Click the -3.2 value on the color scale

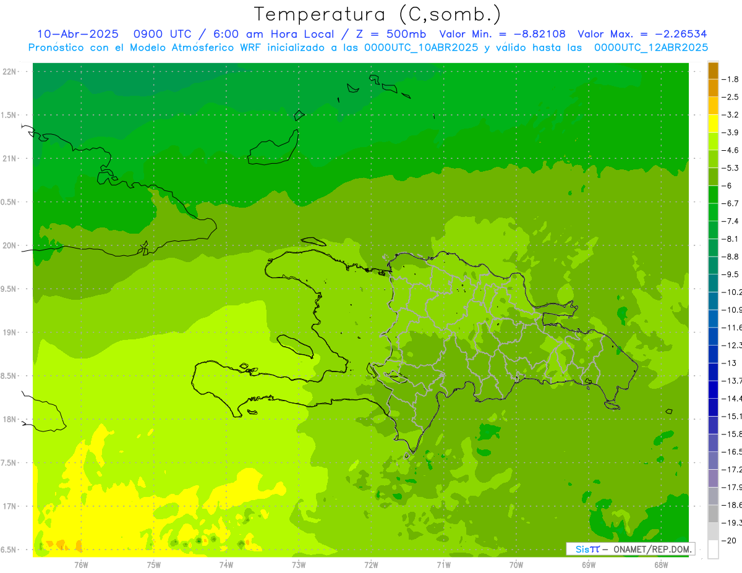pos(730,115)
